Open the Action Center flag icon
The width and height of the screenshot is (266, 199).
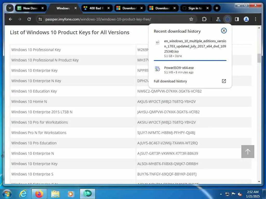234,194
